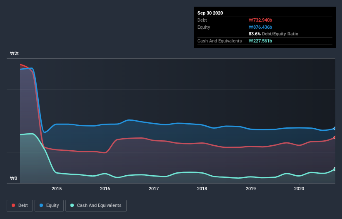Click the blue Equity legend dot
This screenshot has height=219, width=342.
(41, 205)
